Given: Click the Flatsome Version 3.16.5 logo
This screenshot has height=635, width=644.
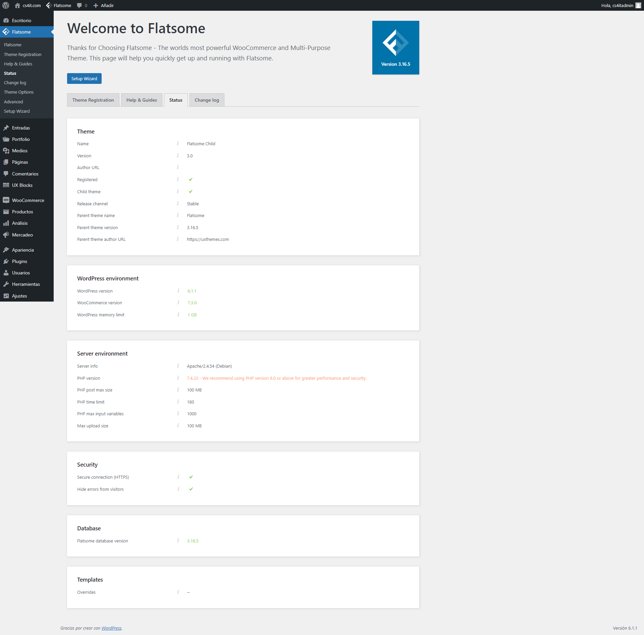Looking at the screenshot, I should coord(395,48).
